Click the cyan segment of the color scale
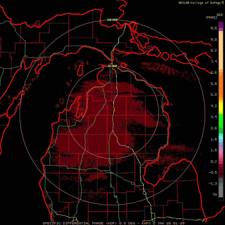This screenshot has width=225, height=225. (x=221, y=137)
